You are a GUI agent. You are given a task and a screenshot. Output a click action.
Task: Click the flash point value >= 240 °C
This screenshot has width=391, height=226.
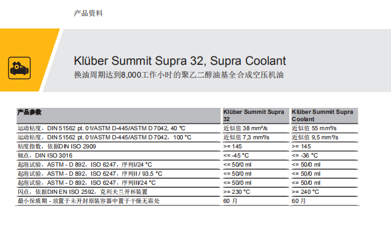[305, 192]
